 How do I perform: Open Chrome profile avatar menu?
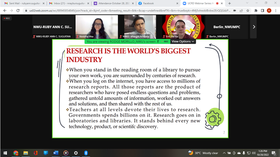269,11
